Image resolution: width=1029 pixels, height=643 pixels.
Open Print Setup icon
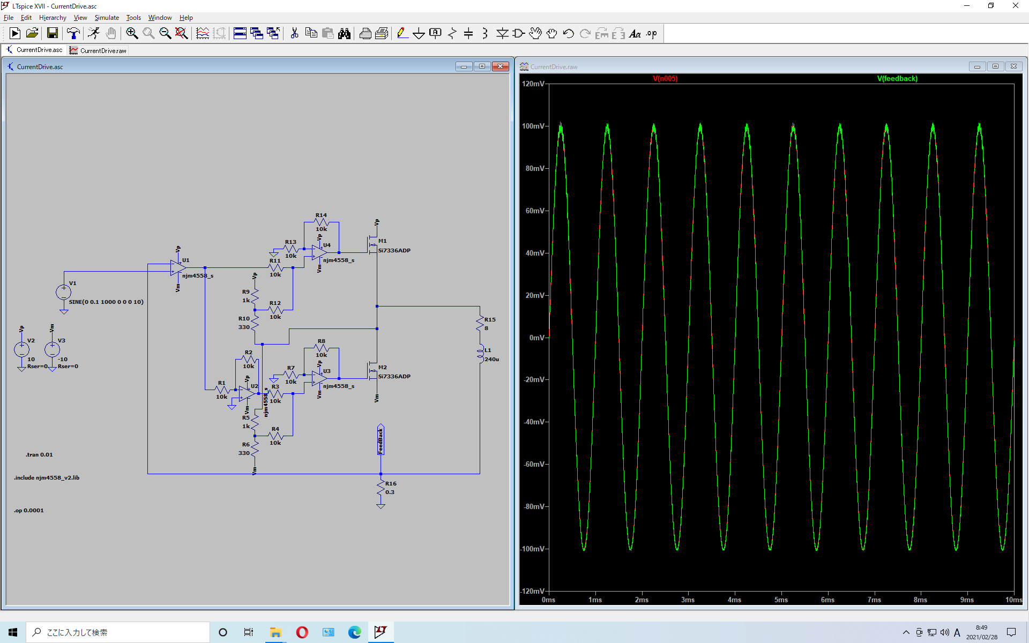[x=382, y=34]
